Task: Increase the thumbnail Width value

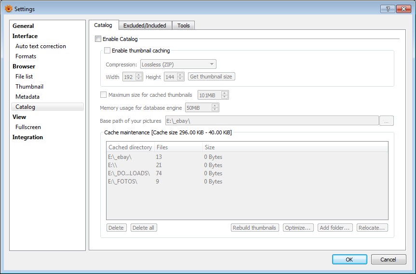Action: tap(139, 75)
